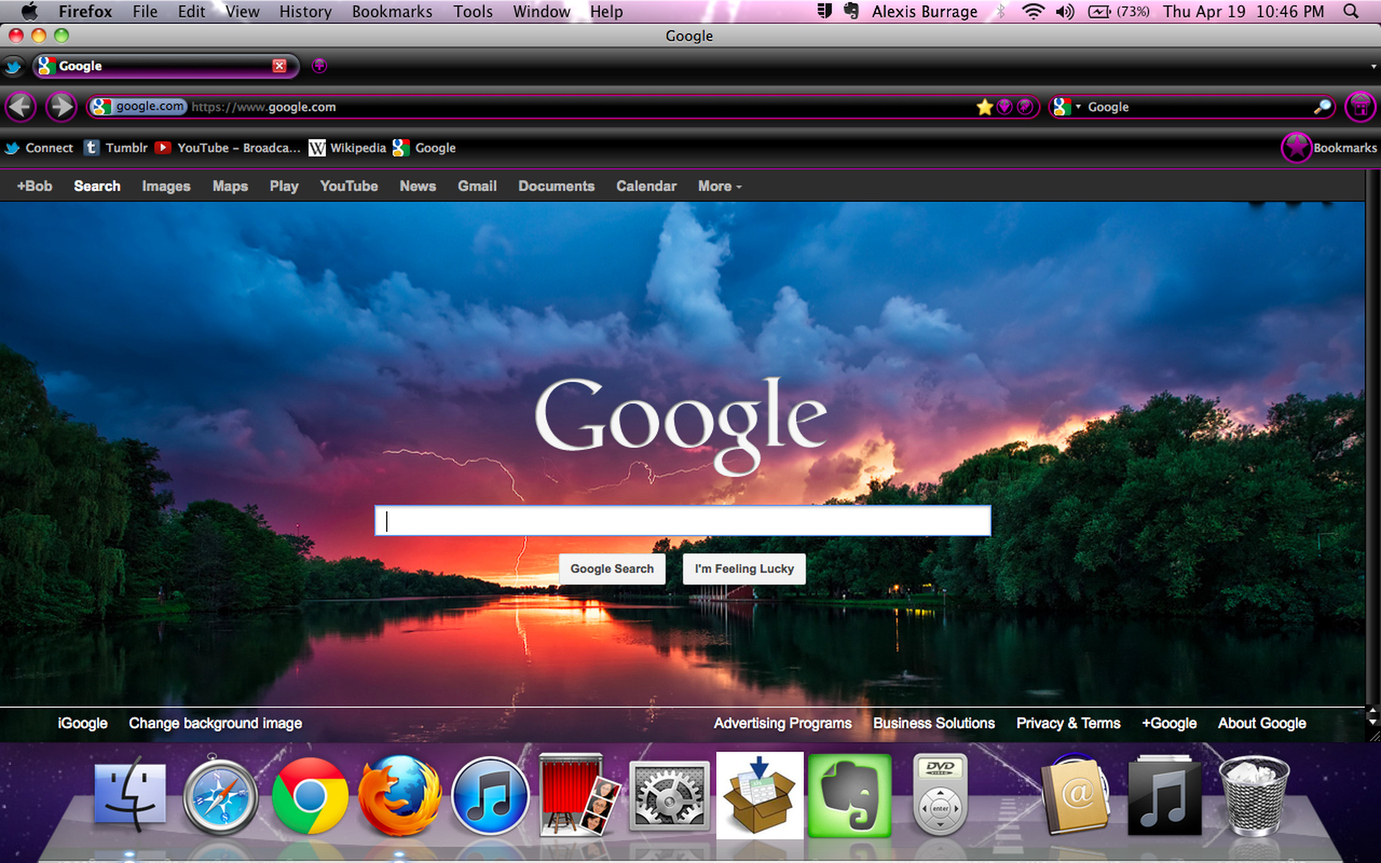Click the tab list dropdown arrow

coord(1373,66)
